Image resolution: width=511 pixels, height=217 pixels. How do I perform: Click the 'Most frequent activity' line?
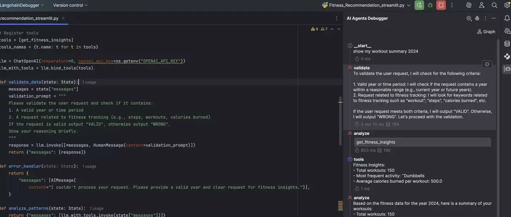click(x=389, y=176)
